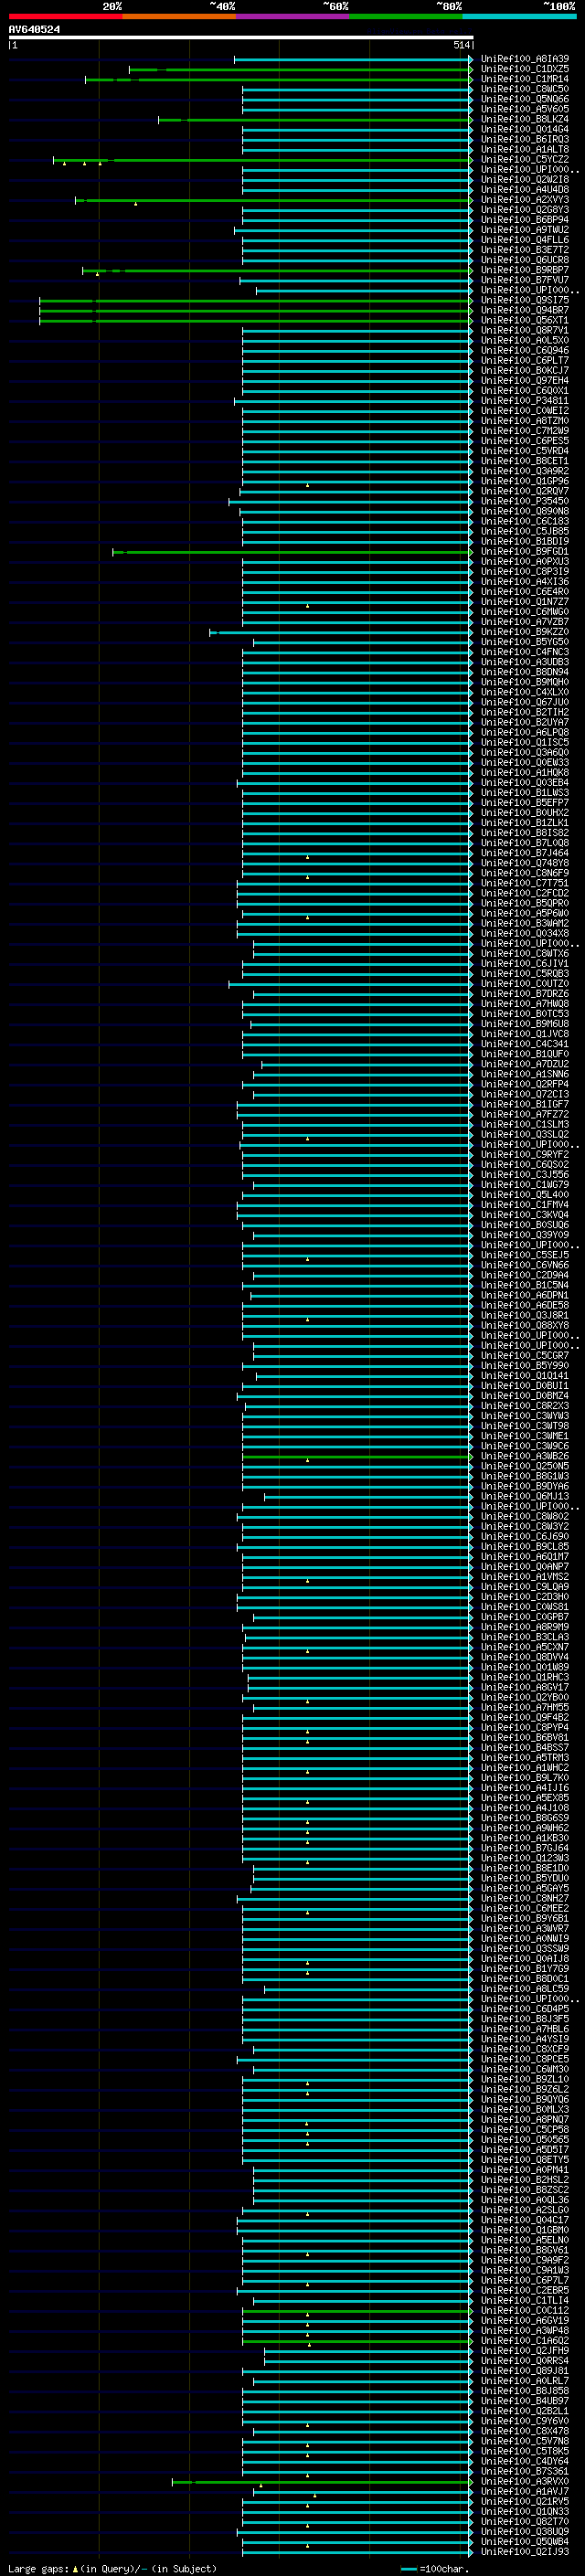
Task: Select the alignment bar for UniRef100_B9KZZ0
Action: [x=340, y=632]
